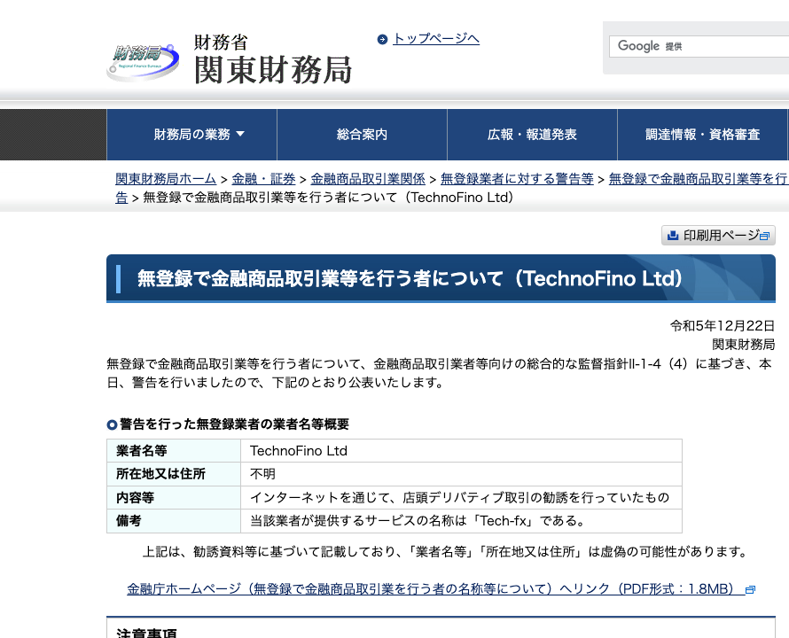
Task: Click the 内容等 row header
Action: (174, 498)
